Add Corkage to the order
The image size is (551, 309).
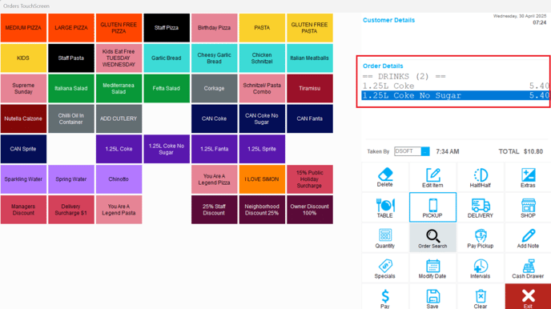215,89
